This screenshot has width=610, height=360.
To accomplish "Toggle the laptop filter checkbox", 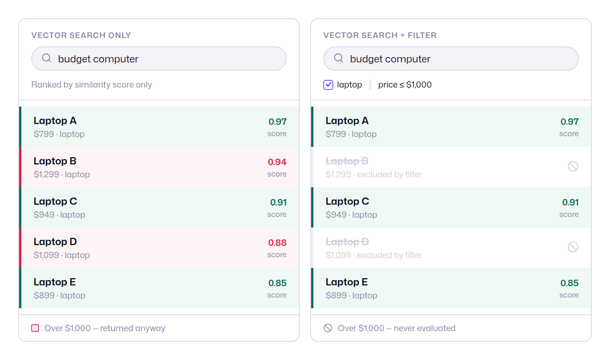I will (328, 84).
